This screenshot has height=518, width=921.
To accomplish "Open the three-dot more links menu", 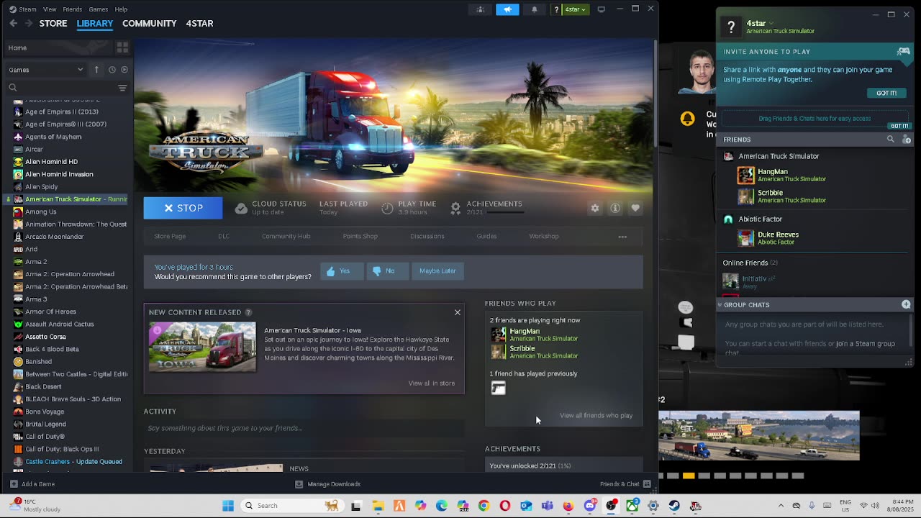I will coord(622,236).
